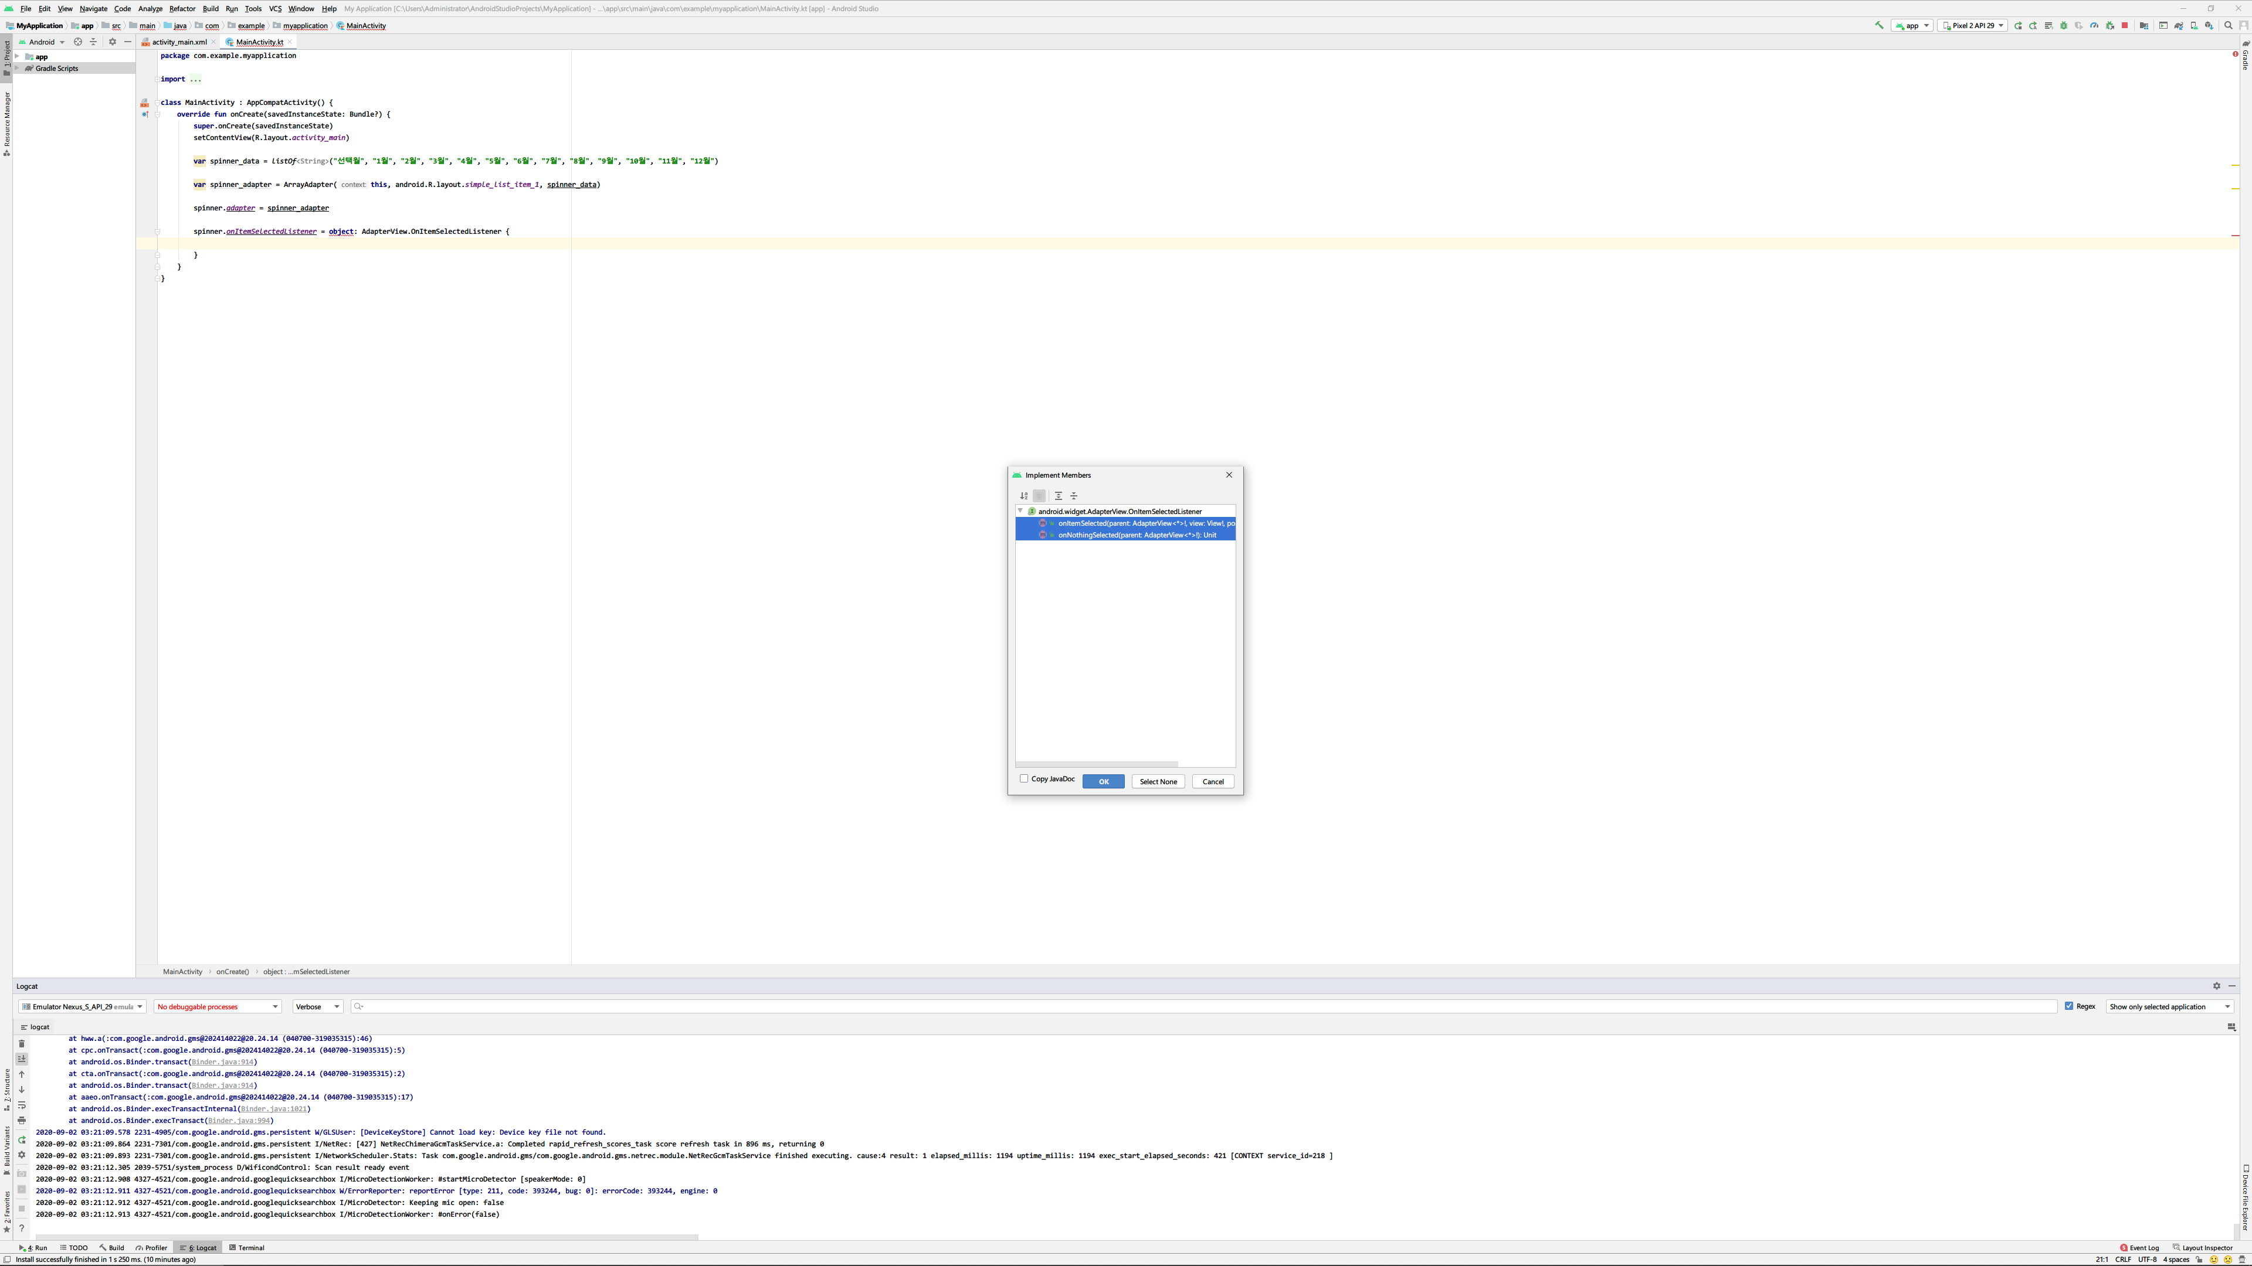
Task: Open the Verbose log level dropdown
Action: (317, 1006)
